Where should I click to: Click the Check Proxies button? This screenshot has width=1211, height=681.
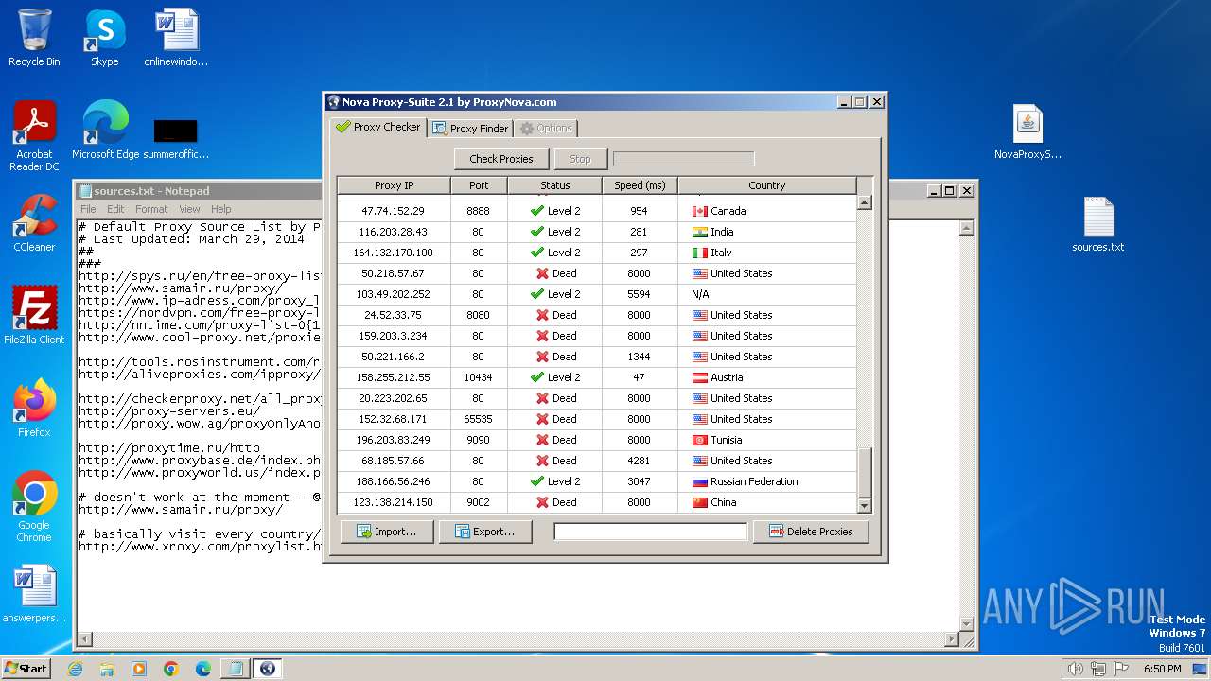click(x=501, y=159)
